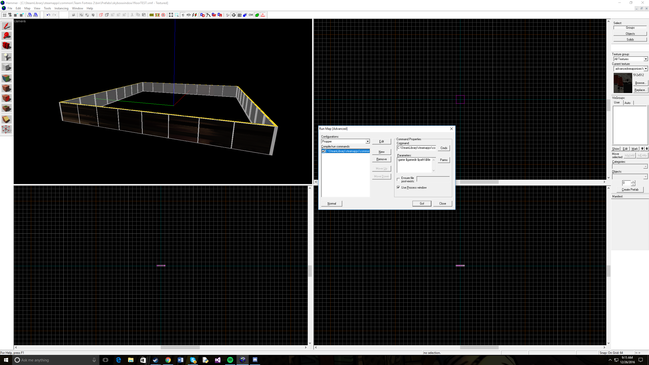The image size is (649, 365).
Task: Click Go! in Run Map dialog
Action: pyautogui.click(x=422, y=204)
